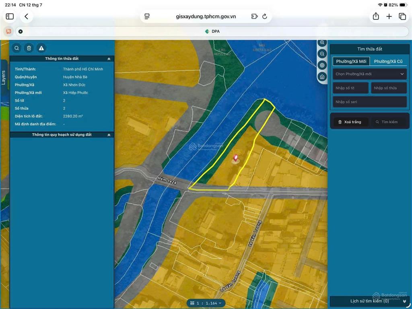Reset map to home view

click(322, 77)
